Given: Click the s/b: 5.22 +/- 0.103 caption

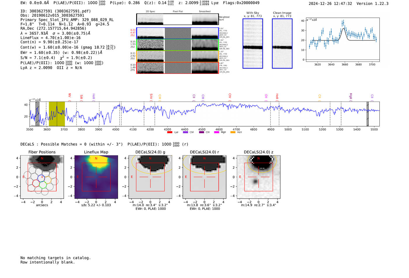Looking at the screenshot, I should [x=96, y=205].
